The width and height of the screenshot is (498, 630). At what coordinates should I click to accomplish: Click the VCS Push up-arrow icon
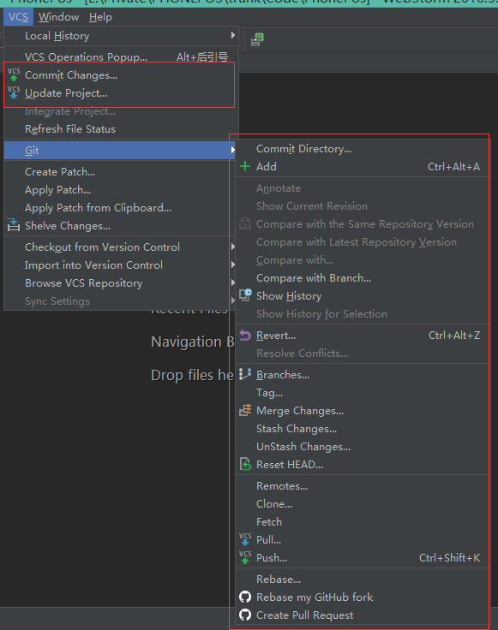point(245,557)
